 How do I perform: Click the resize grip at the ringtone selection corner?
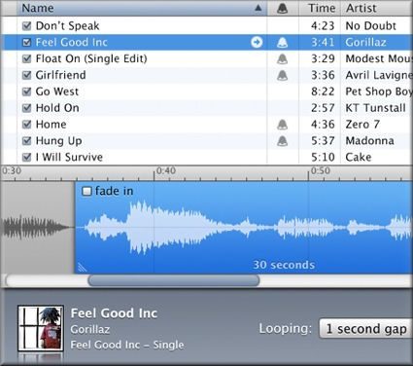[x=83, y=268]
